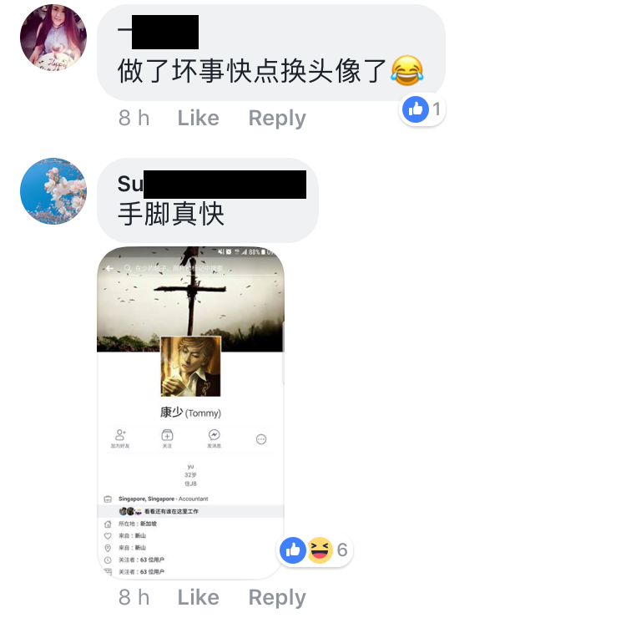Click the blue thumbs-up reaction beside Haha emoji
626x618 pixels.
pos(293,550)
